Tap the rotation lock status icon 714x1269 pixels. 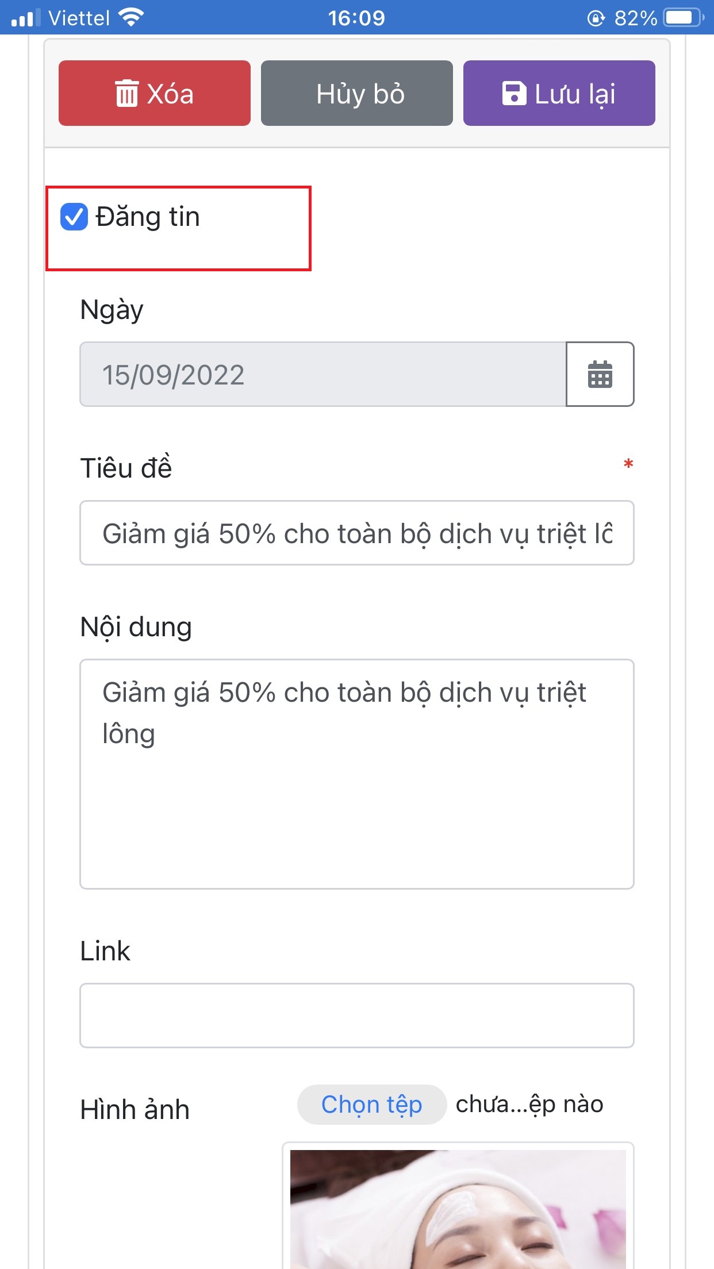point(596,18)
